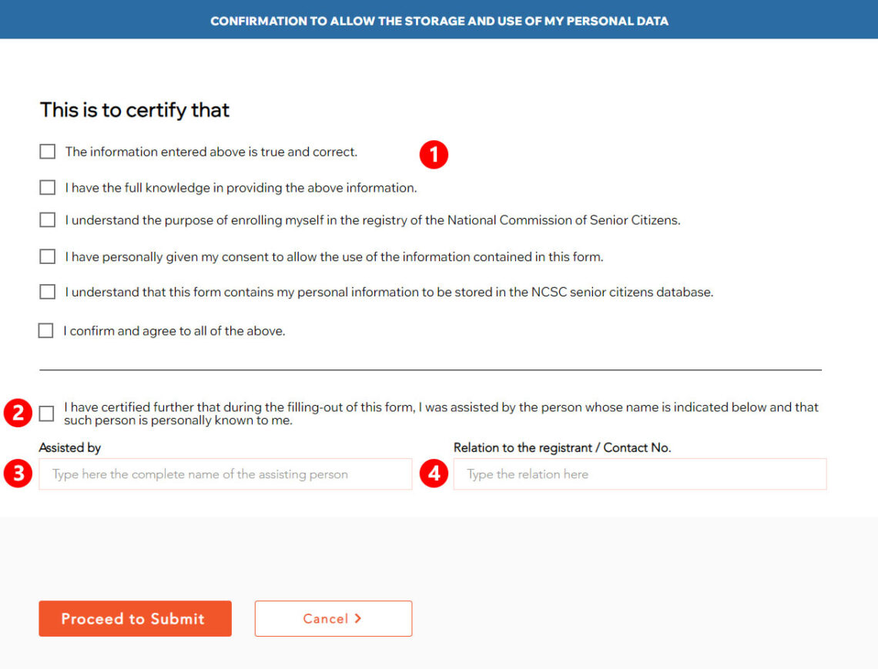Image resolution: width=878 pixels, height=669 pixels.
Task: Click red marker number 1
Action: 434,154
